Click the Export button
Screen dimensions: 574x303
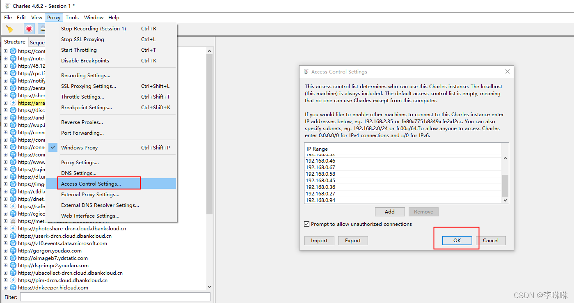click(x=353, y=241)
